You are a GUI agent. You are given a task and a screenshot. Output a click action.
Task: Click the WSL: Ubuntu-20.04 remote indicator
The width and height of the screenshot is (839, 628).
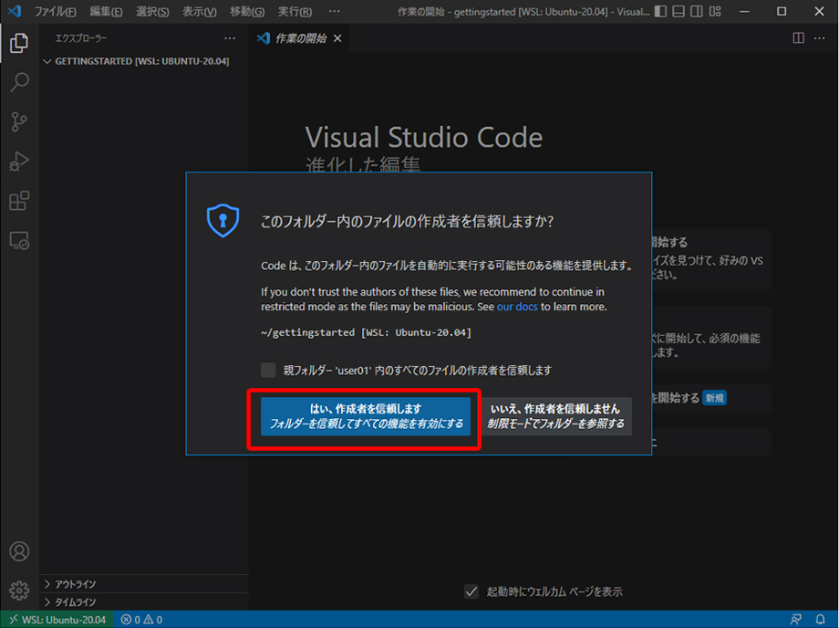point(57,620)
